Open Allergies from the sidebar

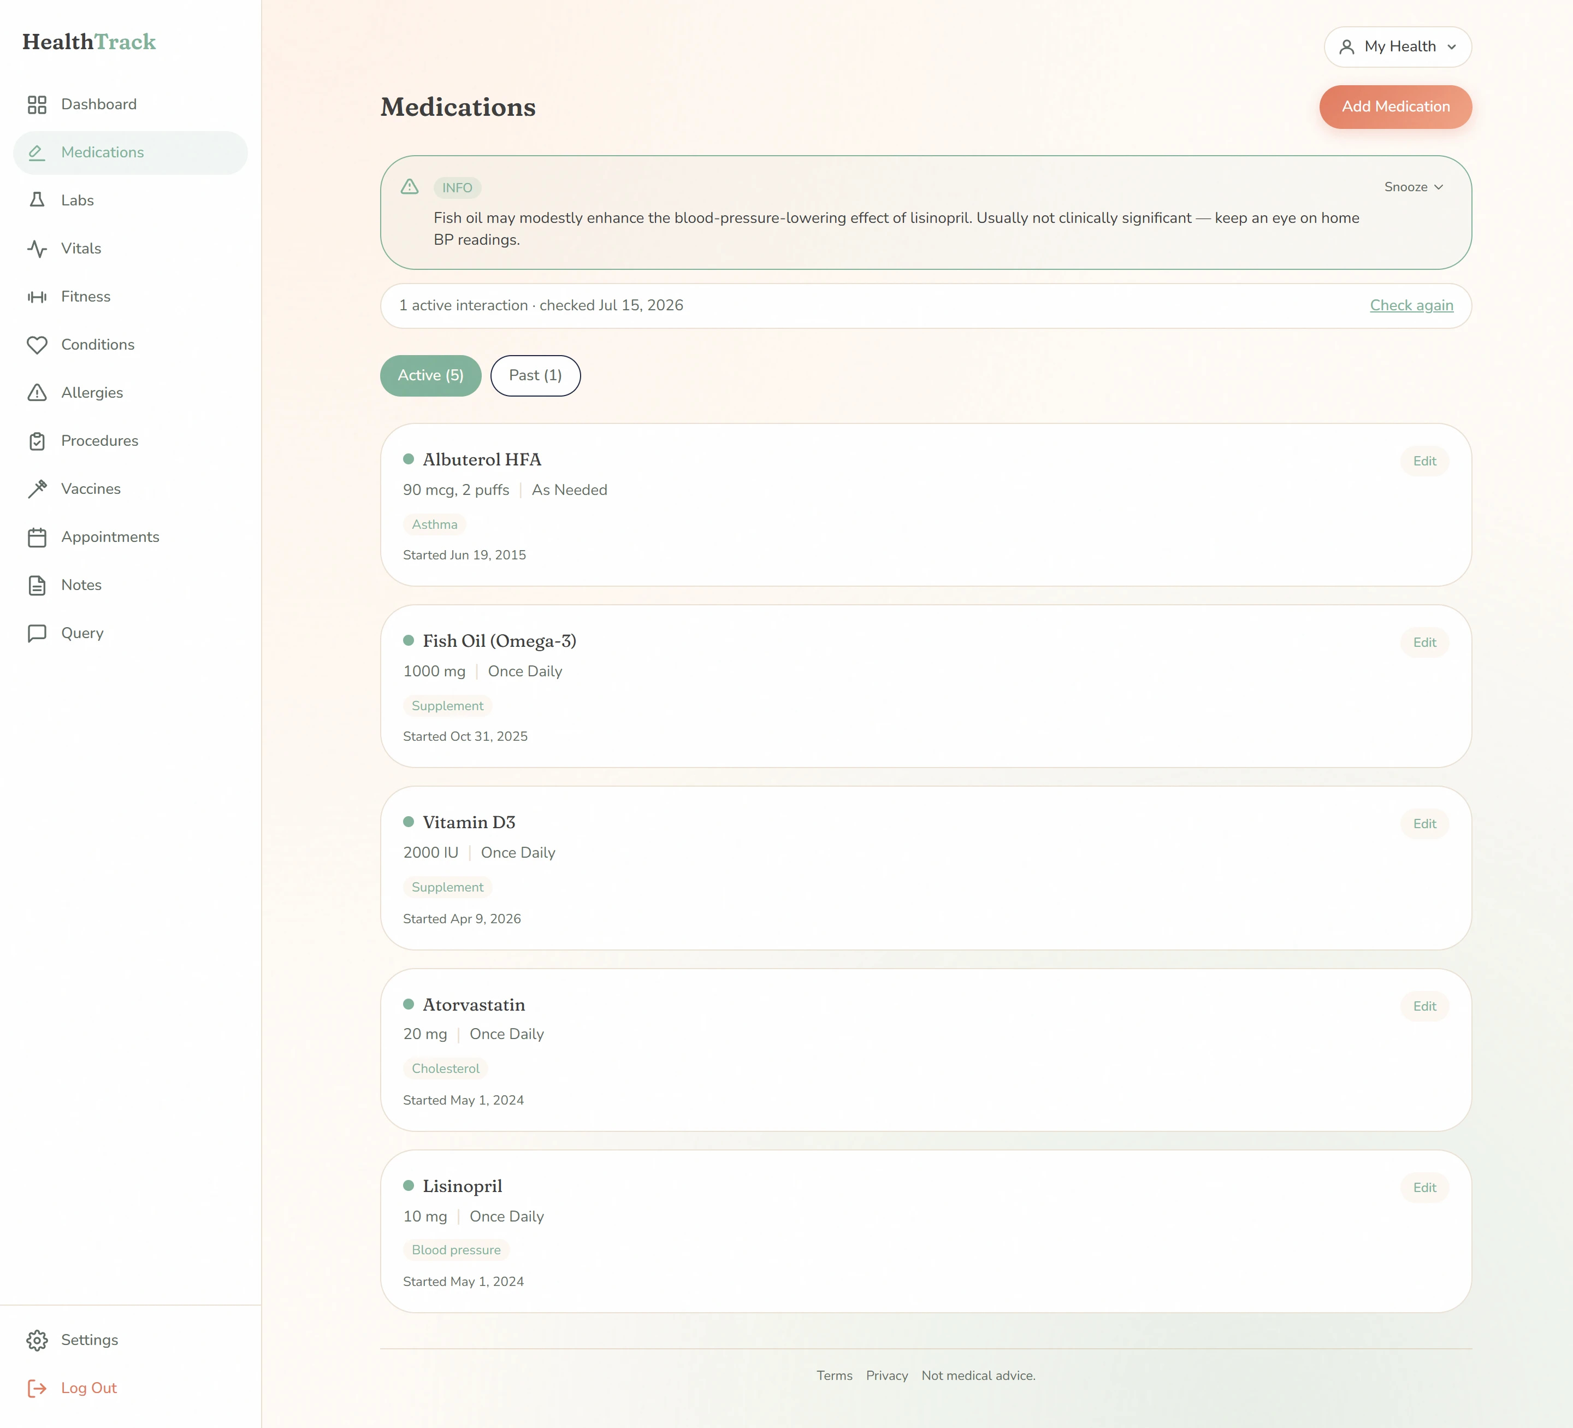tap(131, 392)
